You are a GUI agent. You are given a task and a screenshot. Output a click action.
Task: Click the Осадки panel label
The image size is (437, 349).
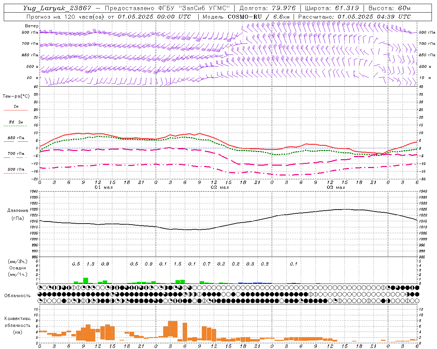point(17,268)
